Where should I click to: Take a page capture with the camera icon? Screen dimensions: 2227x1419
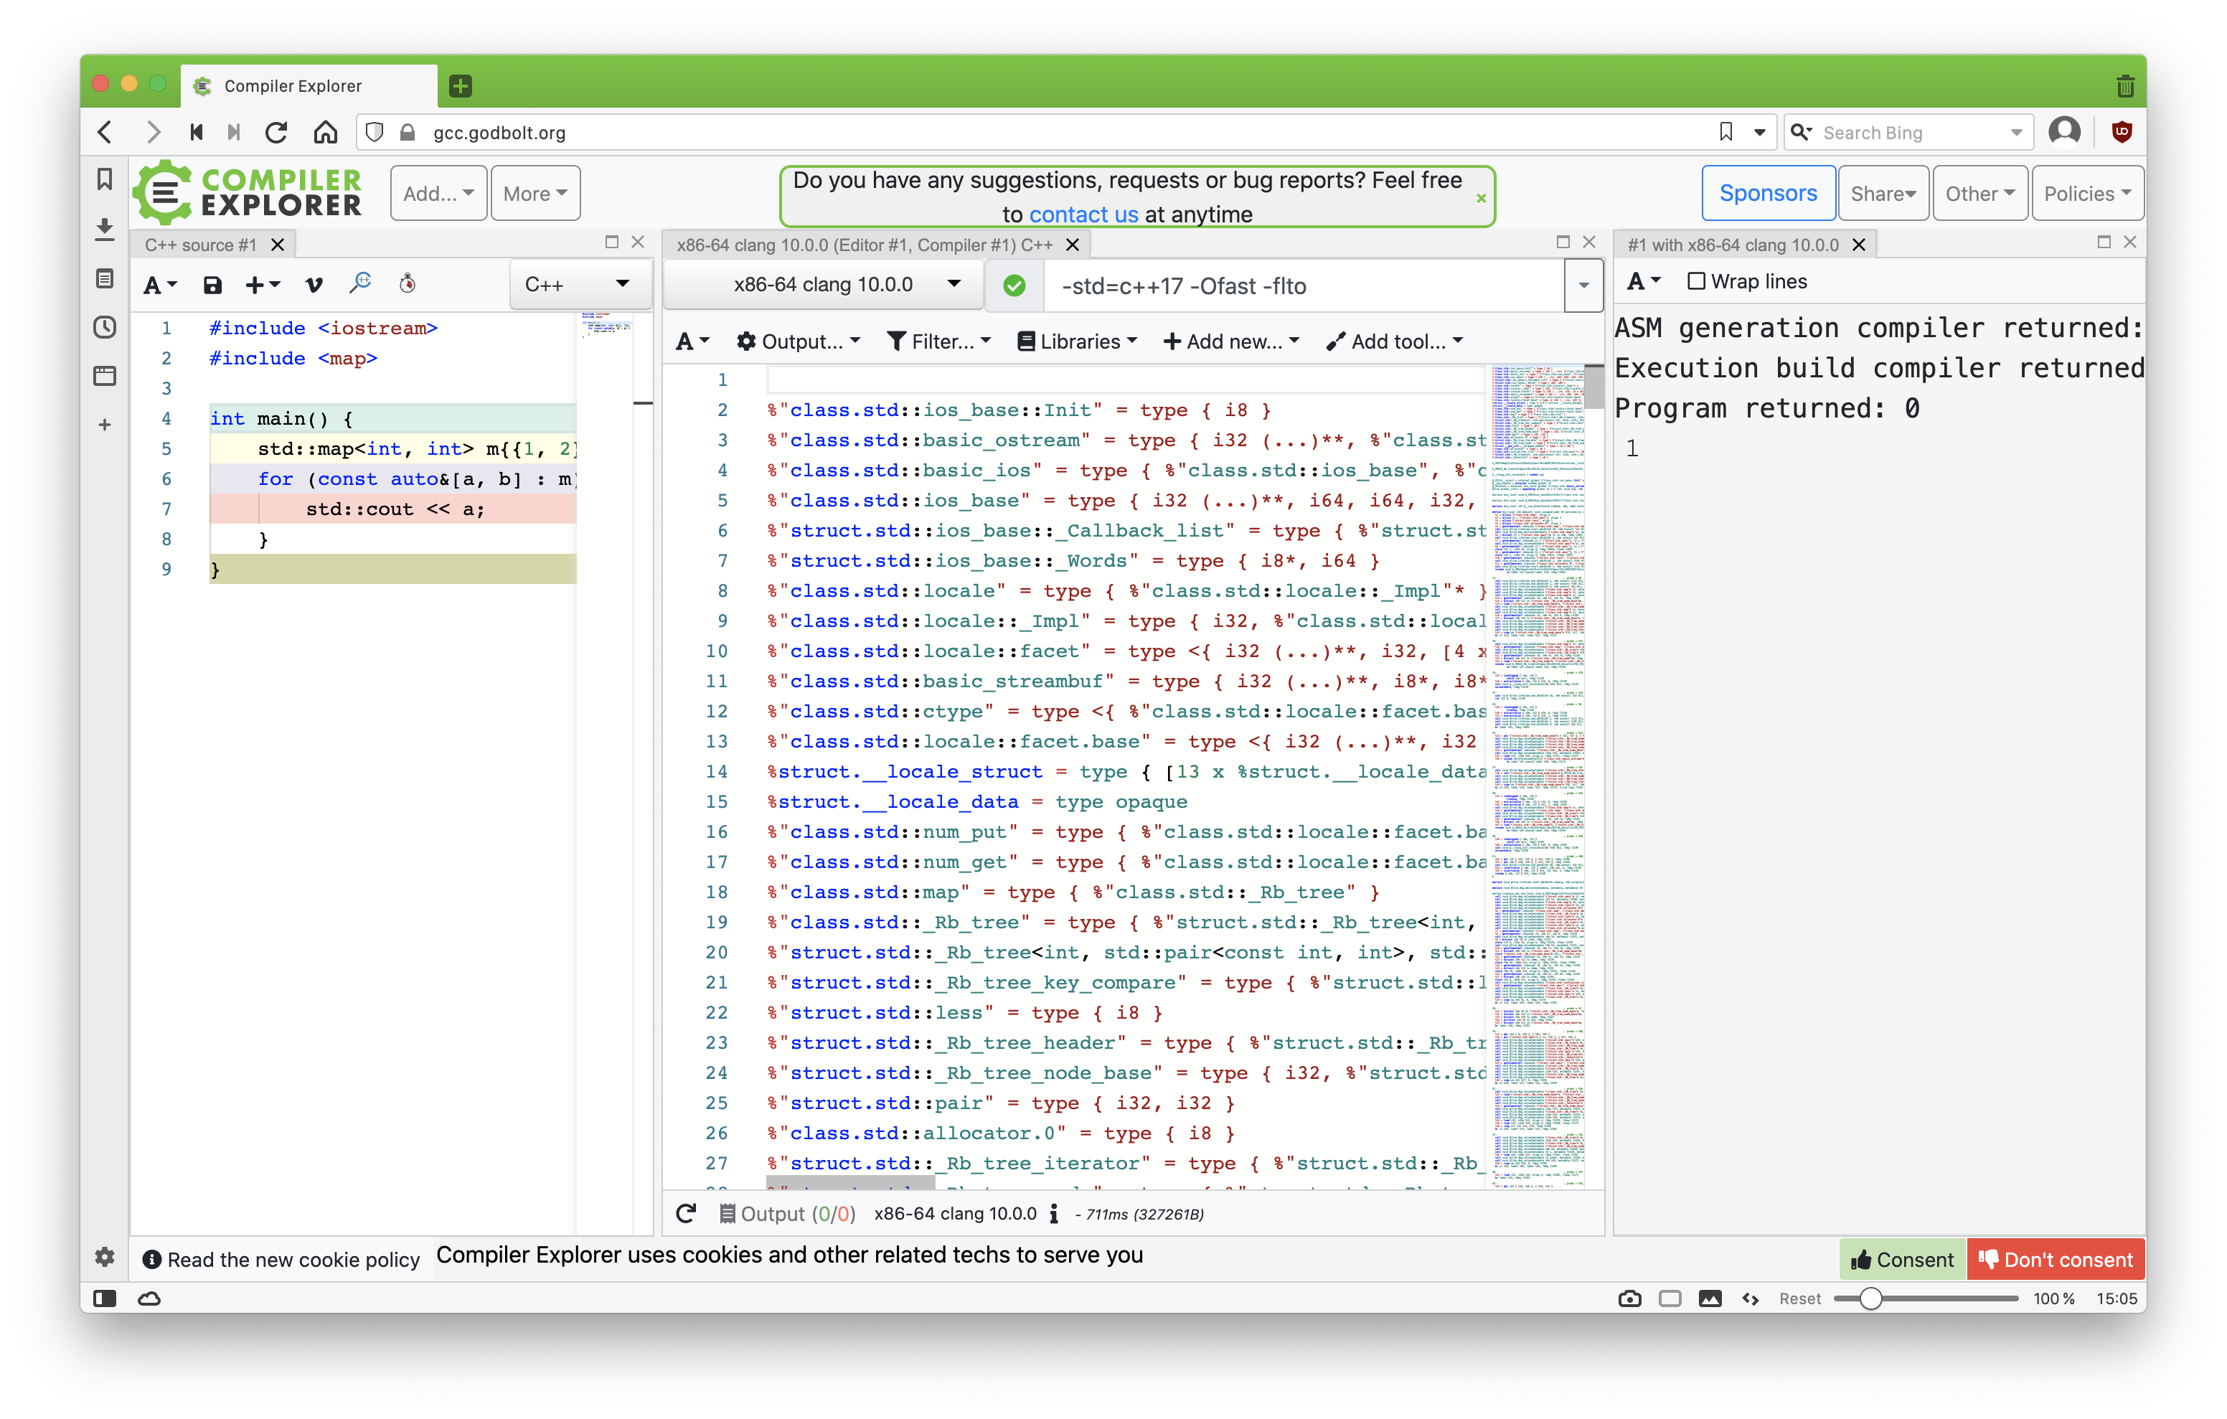[x=1629, y=1298]
